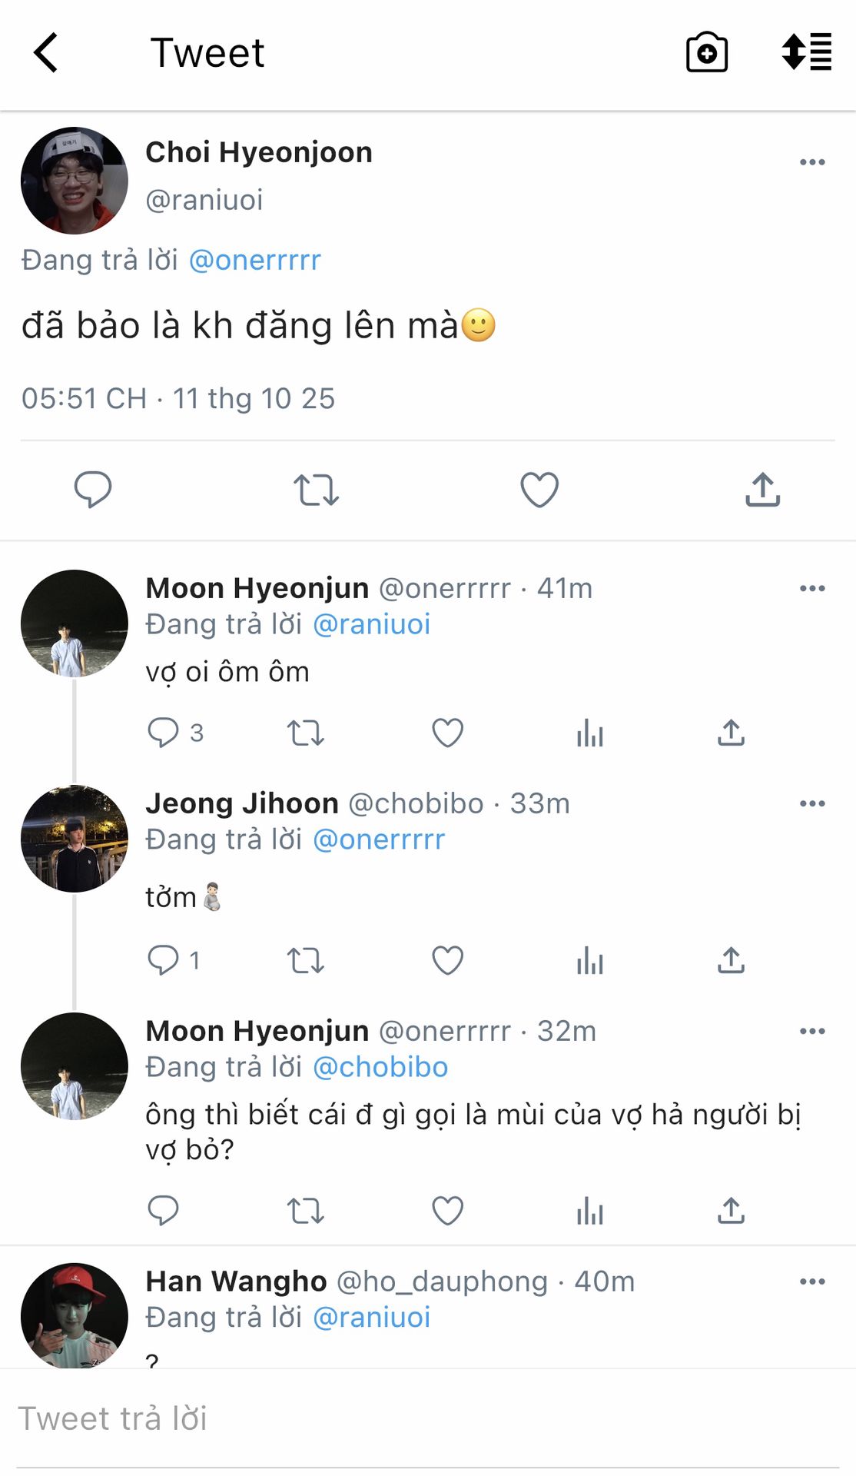Image resolution: width=856 pixels, height=1476 pixels.
Task: Like Moon Hyeonjun's 'vợ oi ôm ôm' reply
Action: 447,733
